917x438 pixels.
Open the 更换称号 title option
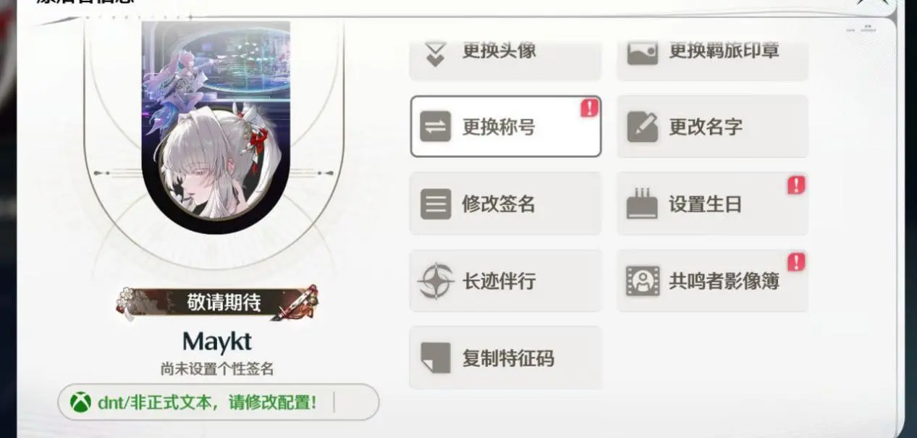(505, 127)
